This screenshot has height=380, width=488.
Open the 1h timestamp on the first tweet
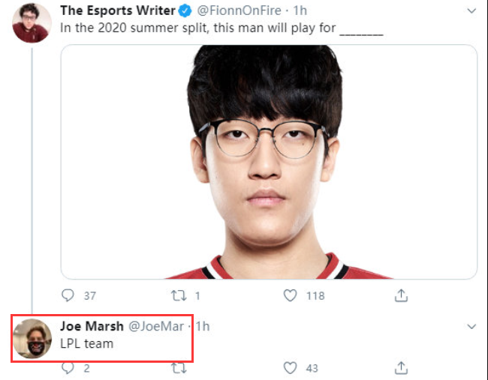pyautogui.click(x=300, y=11)
